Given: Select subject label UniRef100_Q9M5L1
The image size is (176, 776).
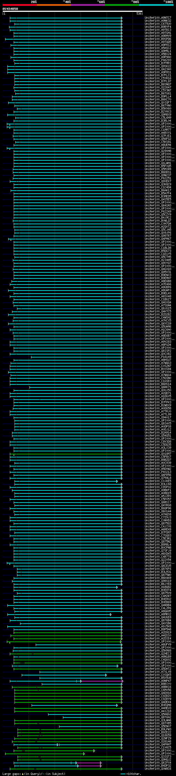Looking at the screenshot, I should [158, 51].
